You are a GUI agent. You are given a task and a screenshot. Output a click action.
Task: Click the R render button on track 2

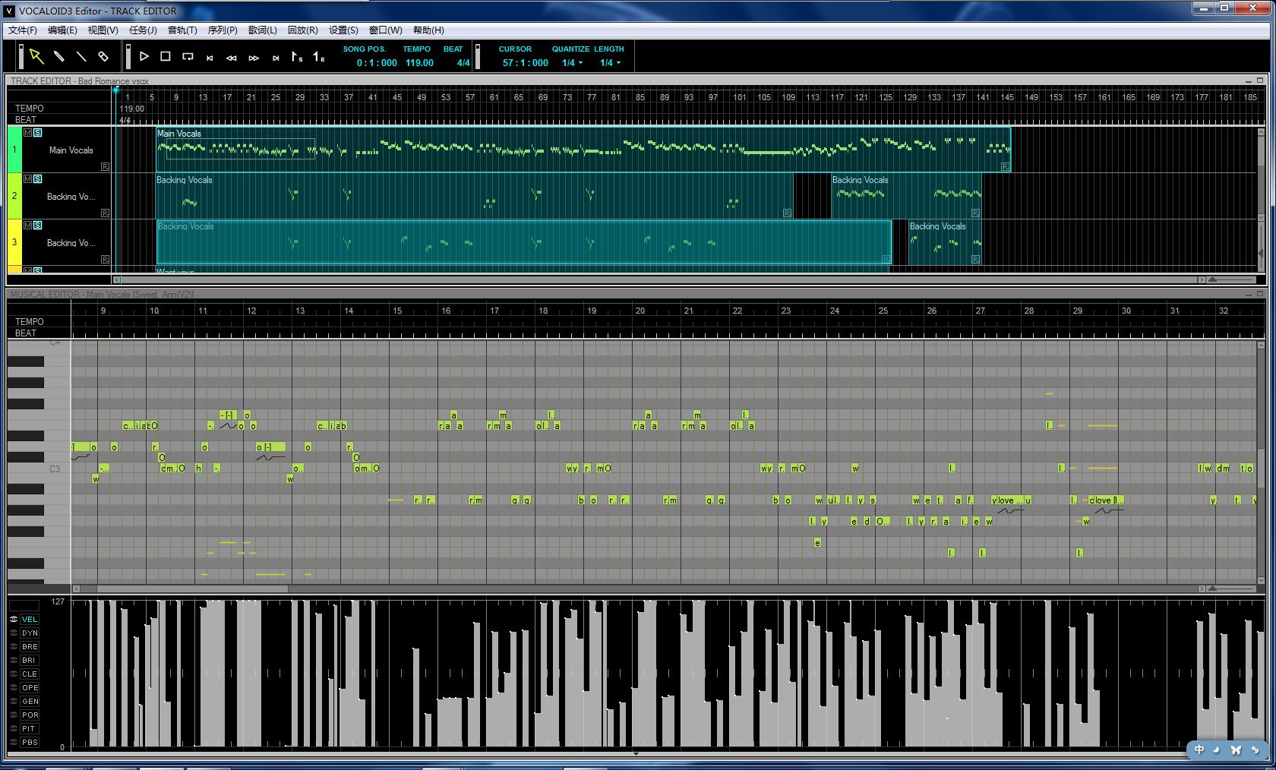click(x=106, y=213)
